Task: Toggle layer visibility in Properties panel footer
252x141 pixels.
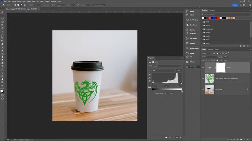Action: click(177, 137)
